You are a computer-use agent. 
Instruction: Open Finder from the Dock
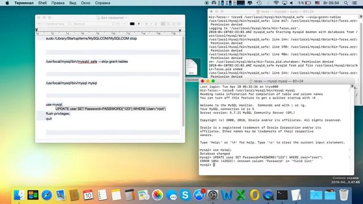click(19, 195)
